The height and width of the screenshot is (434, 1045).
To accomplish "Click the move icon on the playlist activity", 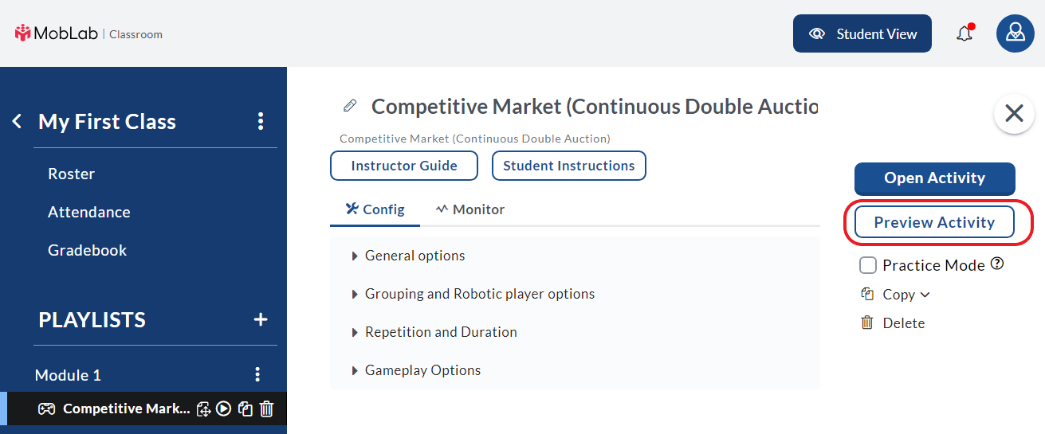I will [203, 409].
